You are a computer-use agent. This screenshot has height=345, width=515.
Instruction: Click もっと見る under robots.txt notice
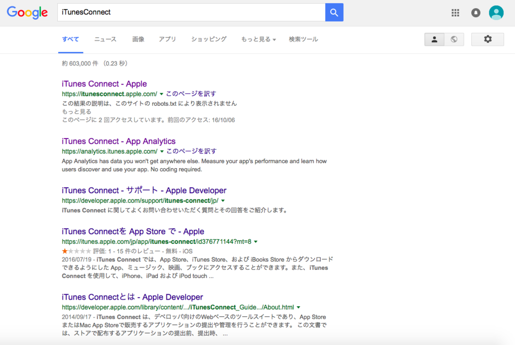tap(76, 111)
